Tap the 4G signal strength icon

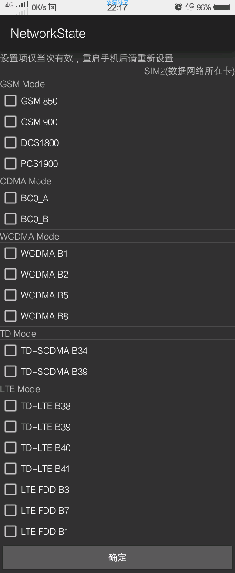[x=17, y=6]
